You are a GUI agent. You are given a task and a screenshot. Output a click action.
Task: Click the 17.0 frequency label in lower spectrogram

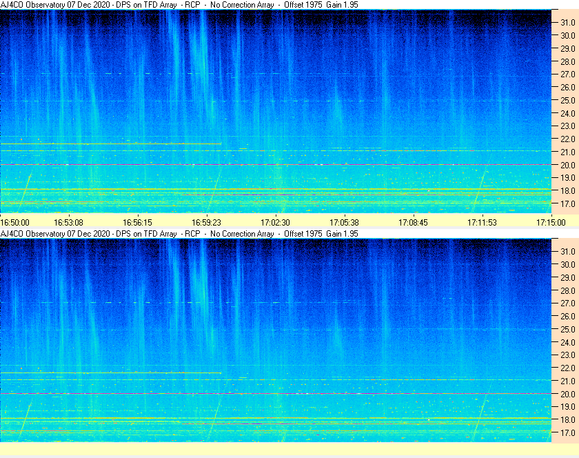click(x=568, y=433)
